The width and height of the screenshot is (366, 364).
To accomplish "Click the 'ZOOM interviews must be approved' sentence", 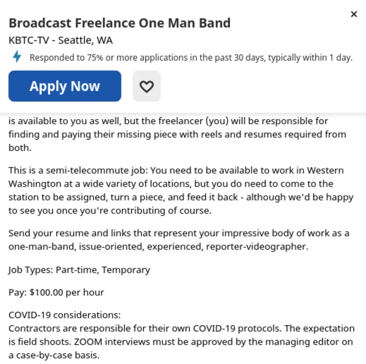I will pyautogui.click(x=181, y=348).
